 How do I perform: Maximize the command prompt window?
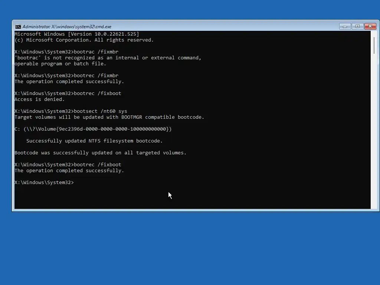pyautogui.click(x=357, y=26)
